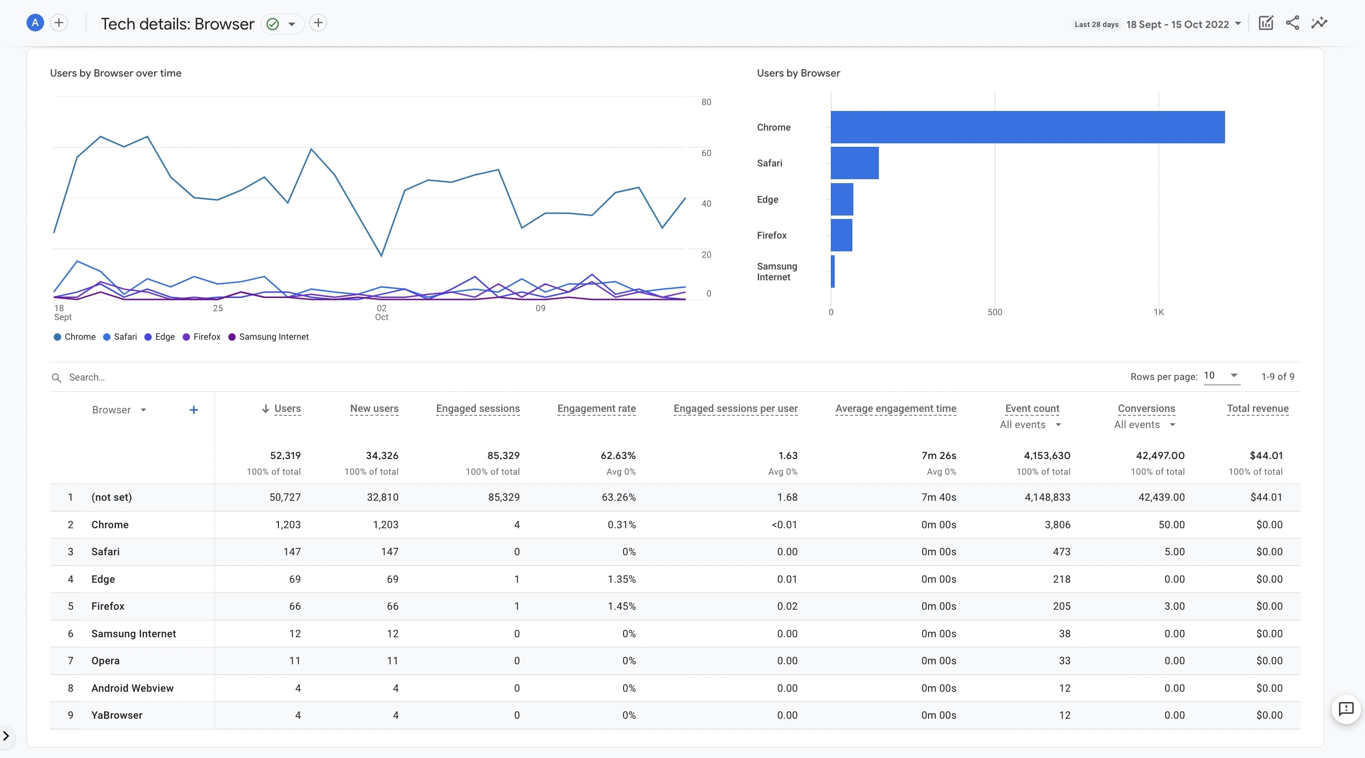1365x758 pixels.
Task: Click the search icon in table
Action: (x=57, y=377)
